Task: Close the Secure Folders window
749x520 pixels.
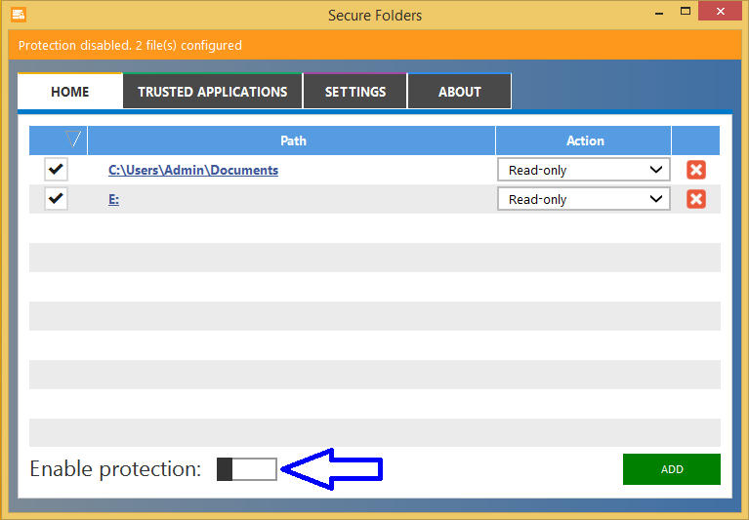Action: 720,11
